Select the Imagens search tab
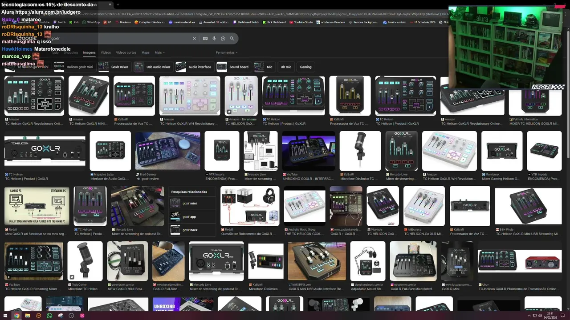Image resolution: width=570 pixels, height=320 pixels. coord(89,52)
